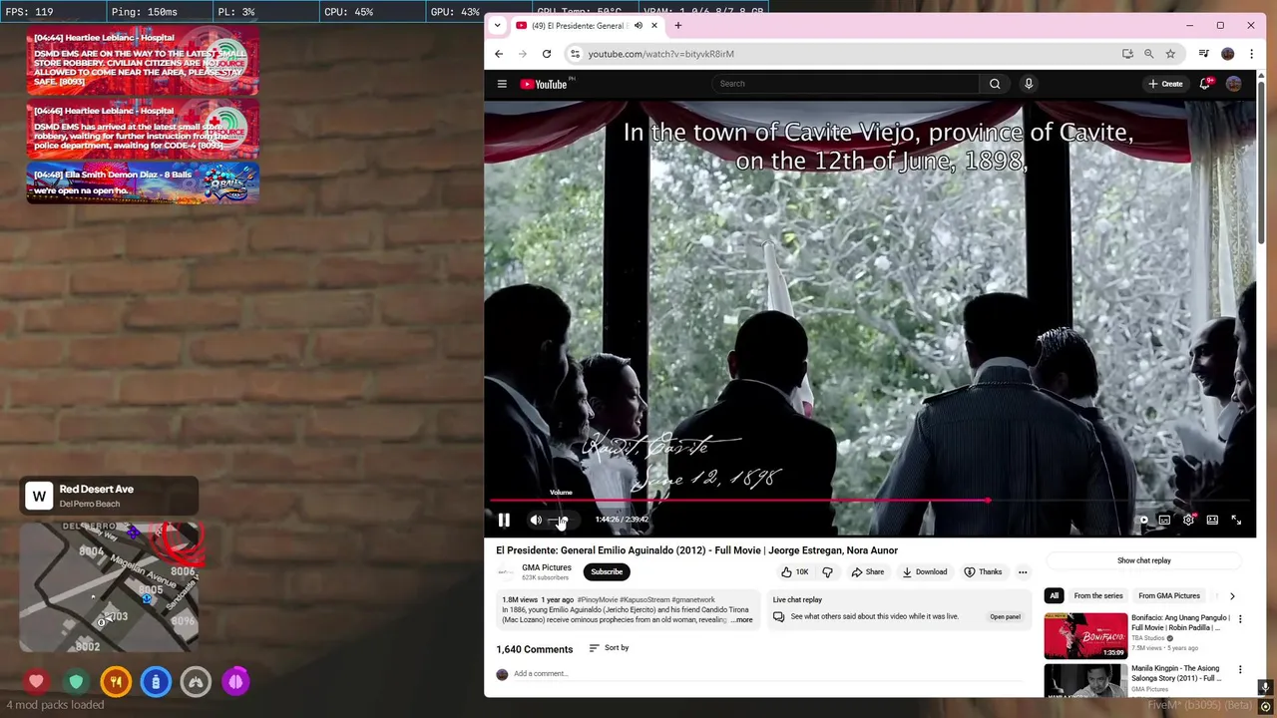The width and height of the screenshot is (1277, 718).
Task: Open Chrome profile avatar
Action: [x=1228, y=54]
